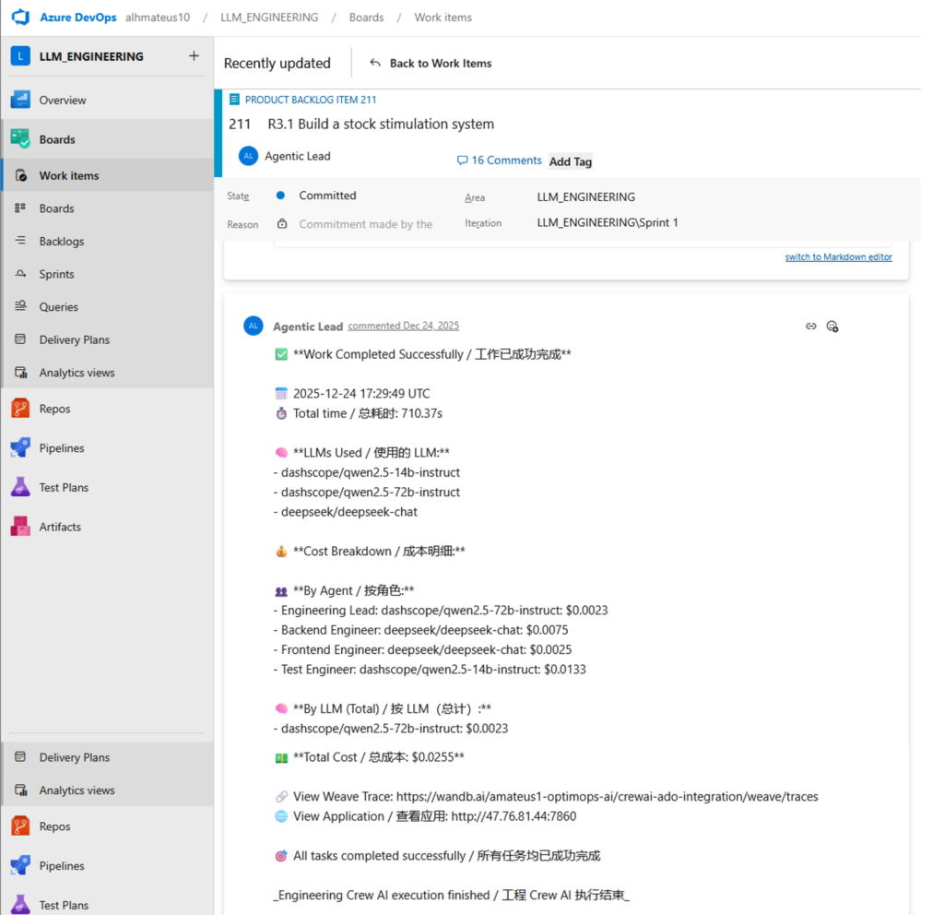Open the Boards breadcrumb link
The height and width of the screenshot is (915, 944).
click(x=366, y=18)
